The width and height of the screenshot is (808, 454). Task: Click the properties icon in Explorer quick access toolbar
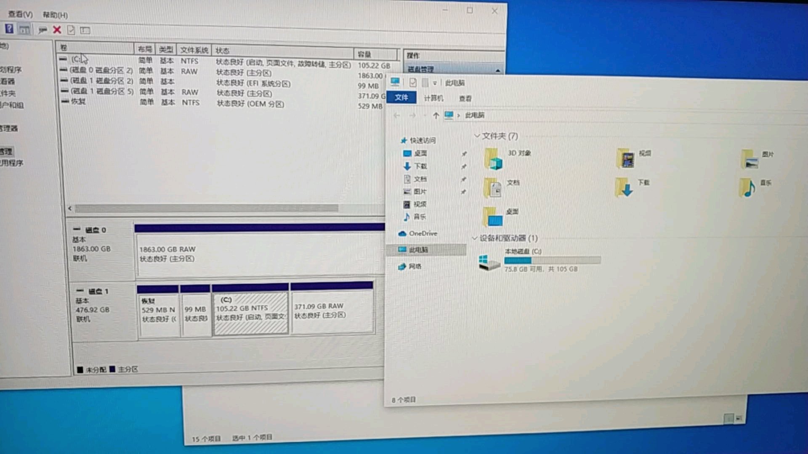click(x=412, y=83)
